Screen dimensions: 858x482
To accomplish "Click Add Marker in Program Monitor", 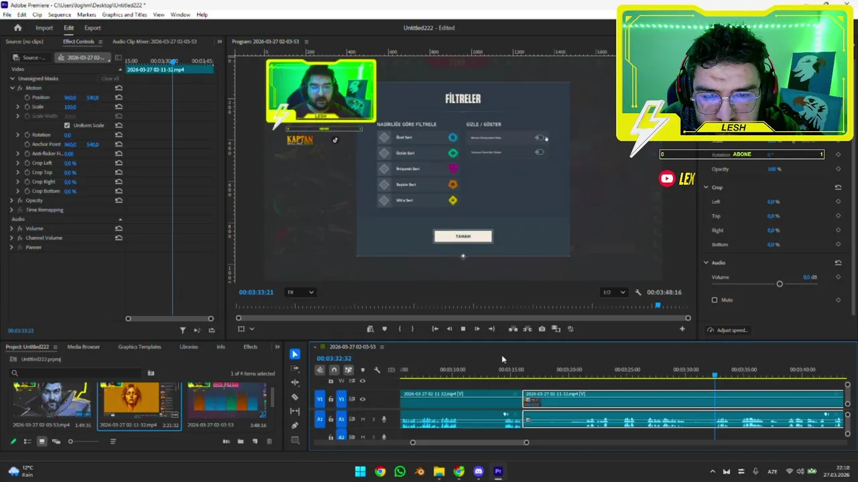I will (x=384, y=329).
